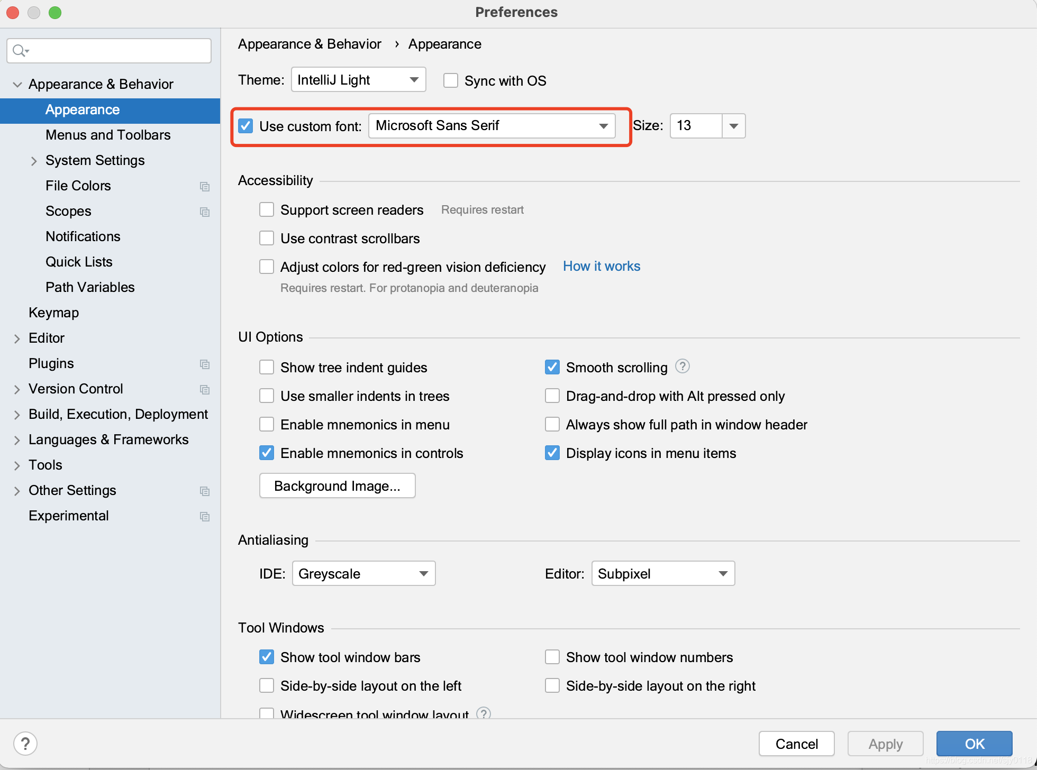Expand the Tools node
Viewport: 1037px width, 770px height.
coord(17,465)
